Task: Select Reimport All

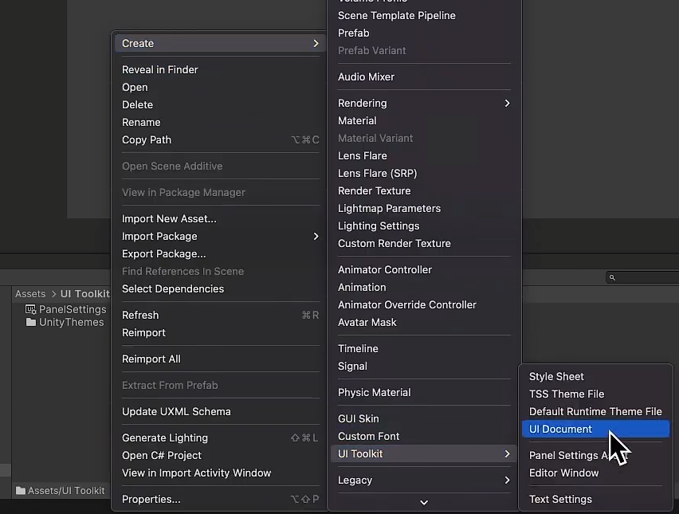Action: (221, 359)
